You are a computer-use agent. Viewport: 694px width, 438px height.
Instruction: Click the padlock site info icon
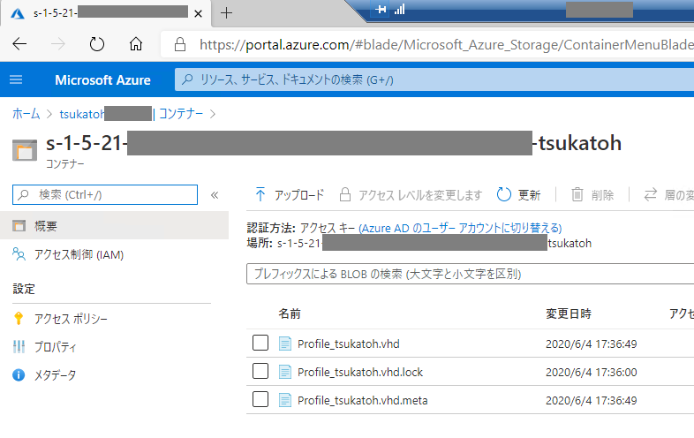pos(180,44)
